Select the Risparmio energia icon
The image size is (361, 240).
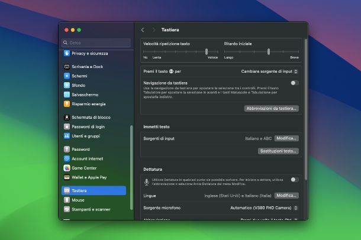tap(67, 104)
